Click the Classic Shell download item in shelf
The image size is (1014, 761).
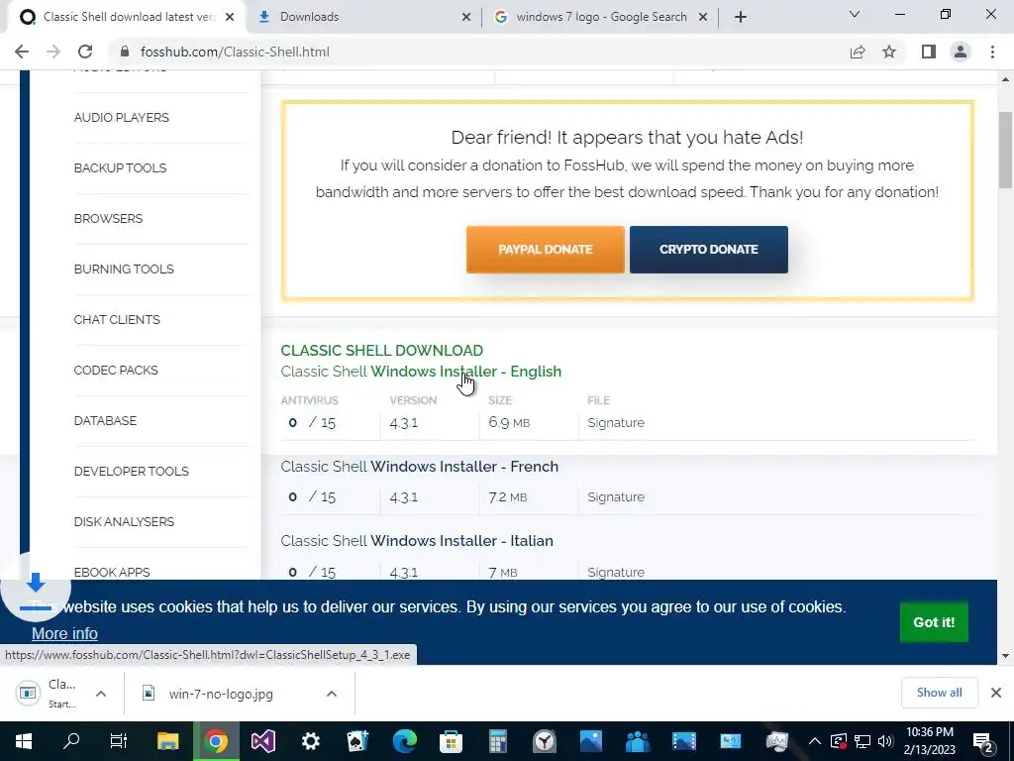pos(47,693)
